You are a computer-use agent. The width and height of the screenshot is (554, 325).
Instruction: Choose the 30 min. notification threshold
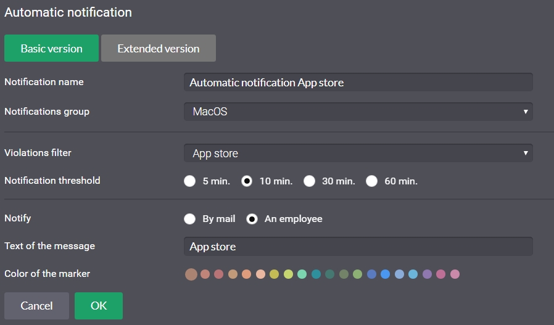(309, 181)
